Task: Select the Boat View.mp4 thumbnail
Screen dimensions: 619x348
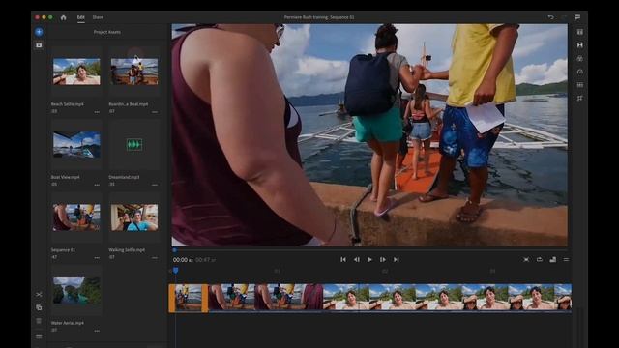Action: tap(76, 144)
